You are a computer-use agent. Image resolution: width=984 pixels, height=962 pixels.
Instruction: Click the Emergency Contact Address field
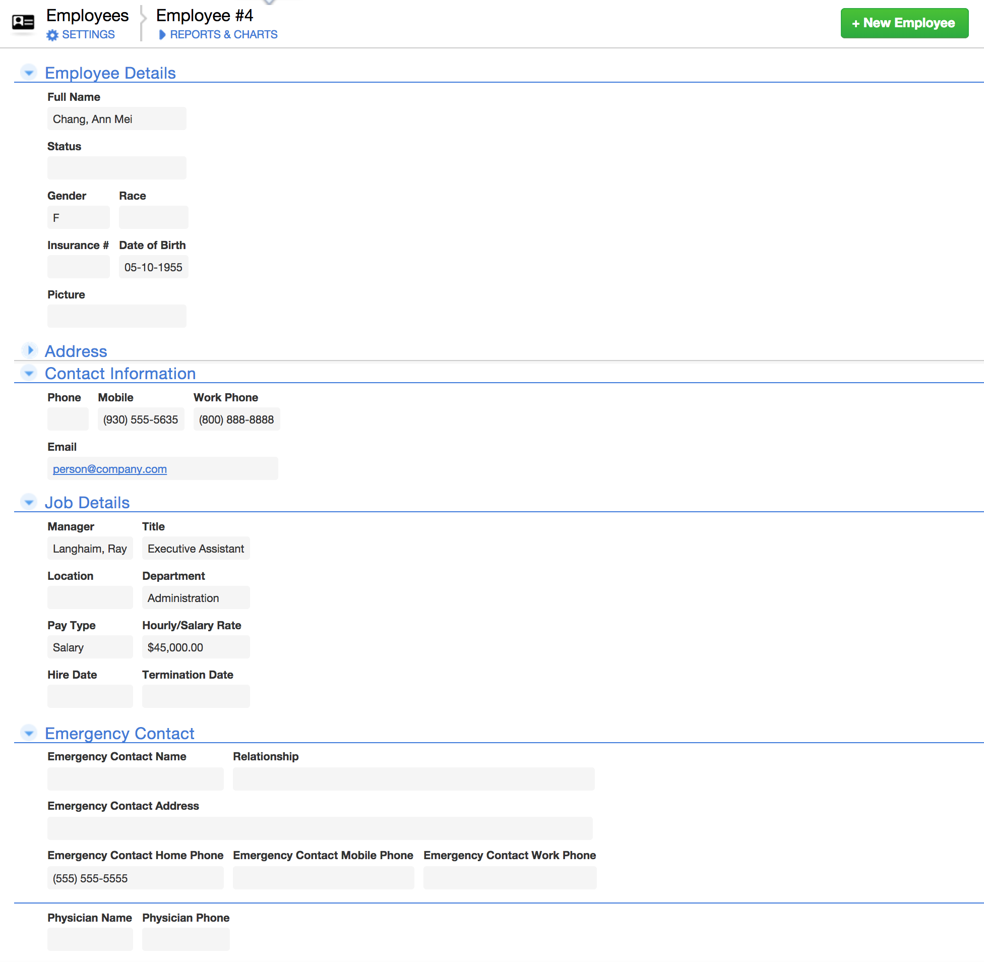tap(320, 828)
